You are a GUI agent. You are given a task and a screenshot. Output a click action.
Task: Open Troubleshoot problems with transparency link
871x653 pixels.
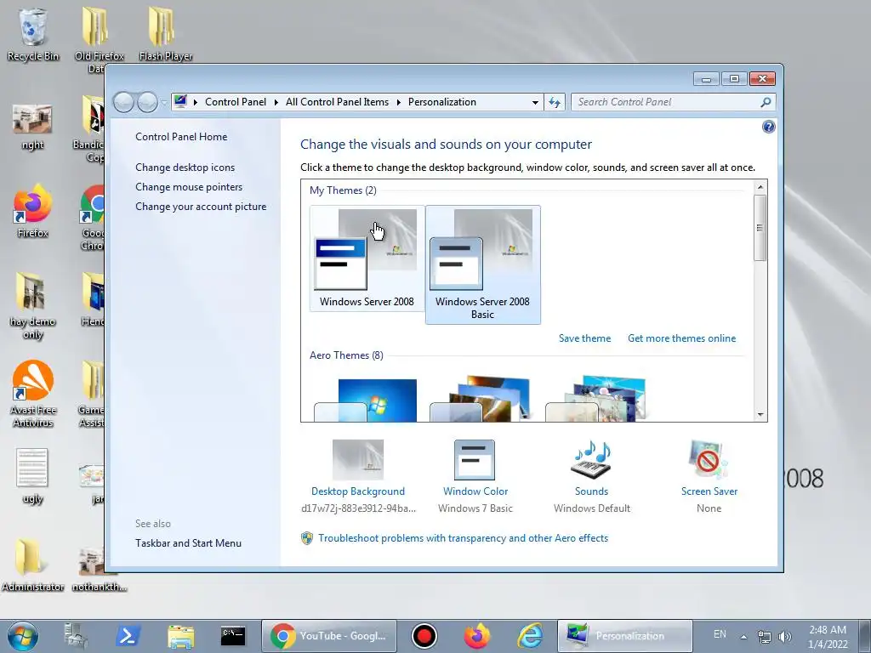point(463,538)
